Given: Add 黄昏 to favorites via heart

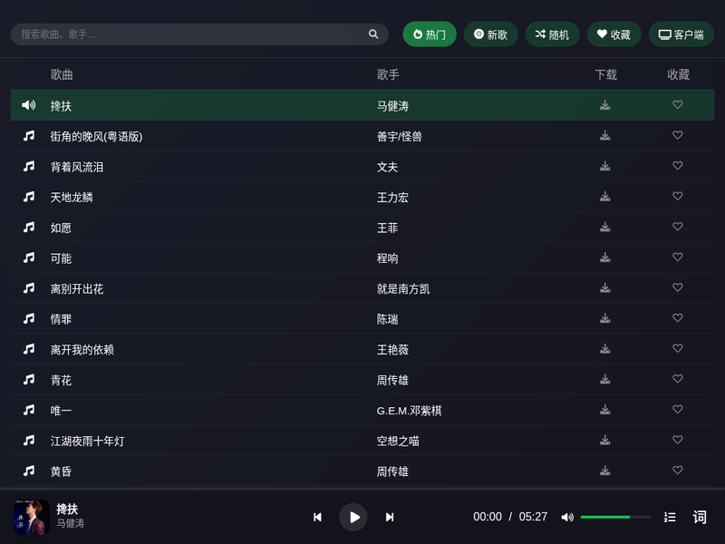Looking at the screenshot, I should 677,471.
